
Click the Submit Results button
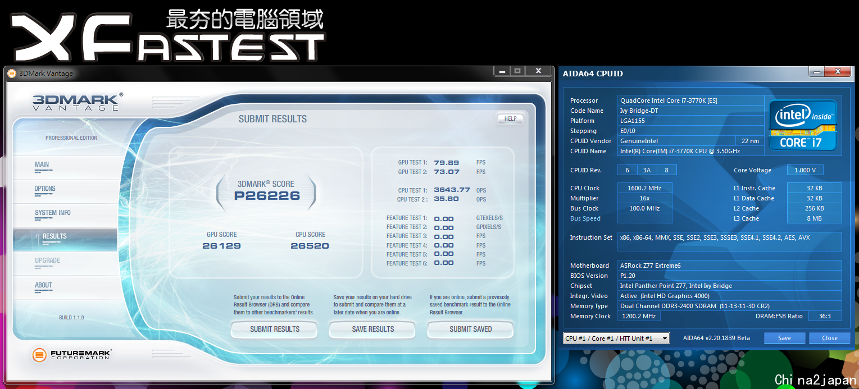click(x=274, y=329)
